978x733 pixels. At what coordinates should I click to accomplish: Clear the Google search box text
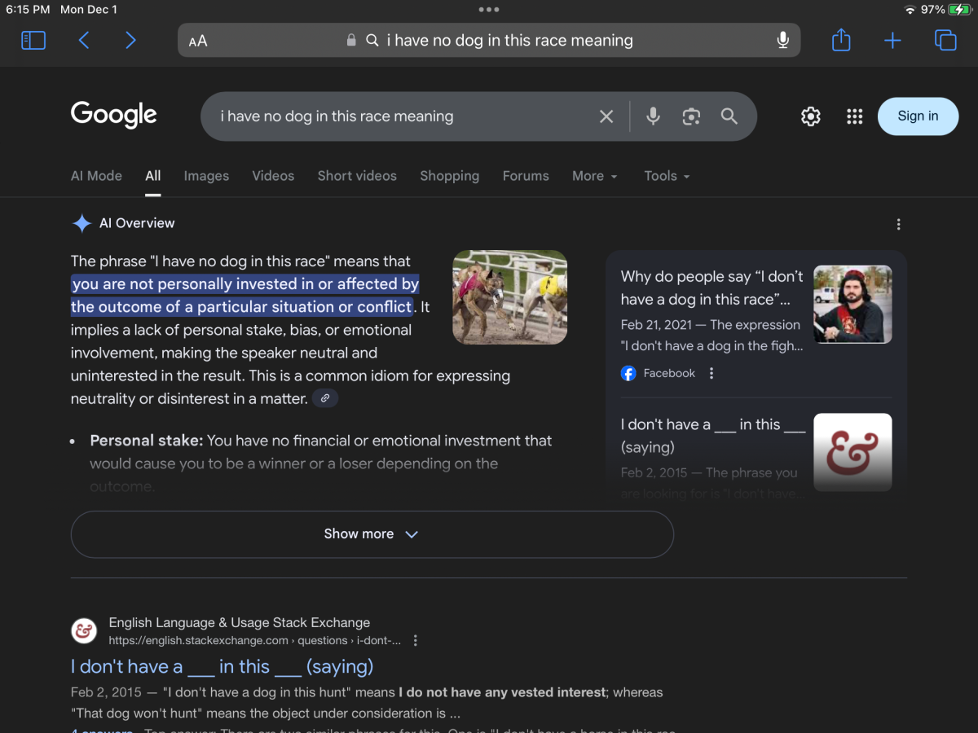[x=606, y=116]
